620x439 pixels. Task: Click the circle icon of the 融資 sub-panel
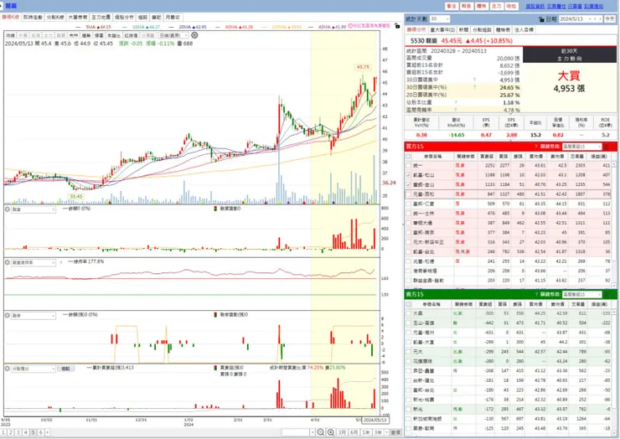click(x=7, y=209)
